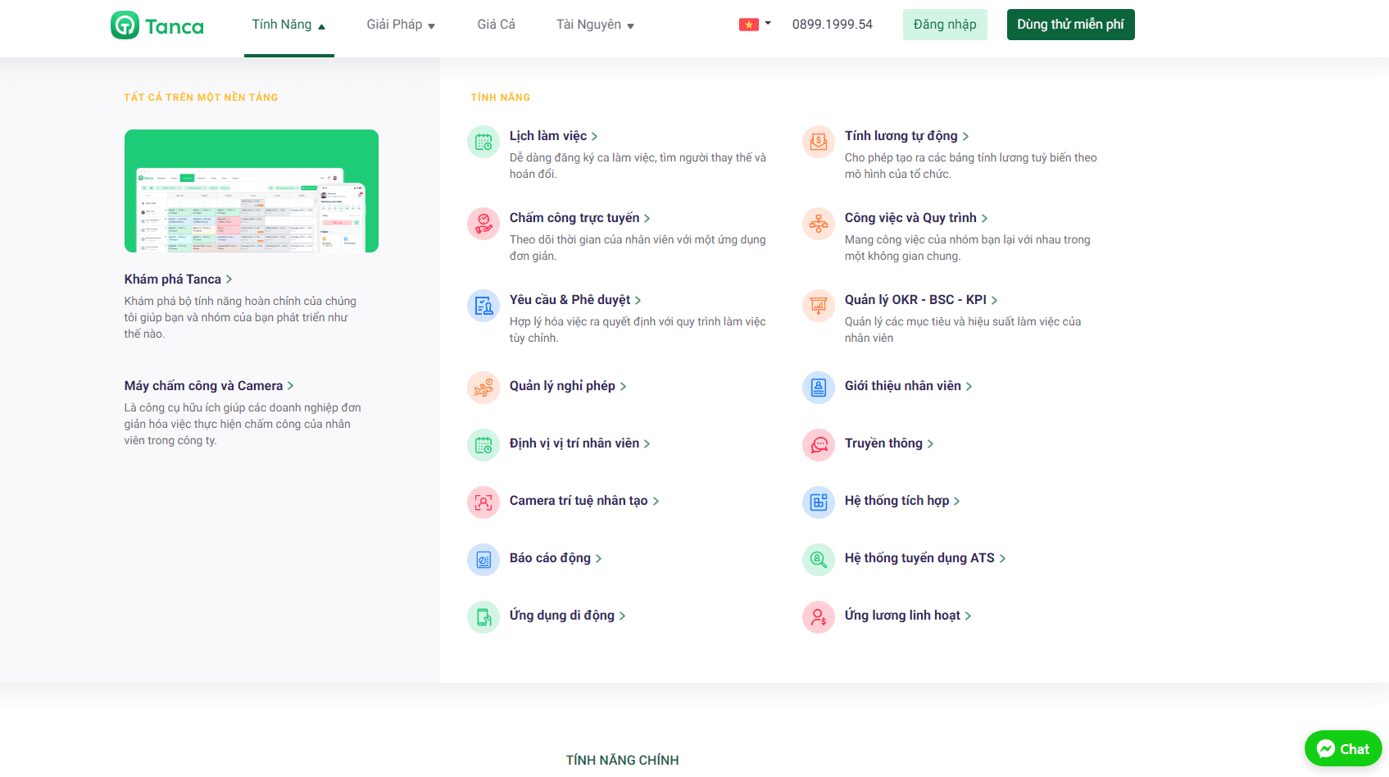Open the language flag selector

pyautogui.click(x=754, y=25)
